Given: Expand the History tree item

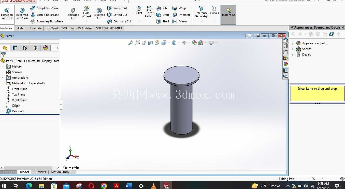Looking at the screenshot, I should tap(2, 66).
